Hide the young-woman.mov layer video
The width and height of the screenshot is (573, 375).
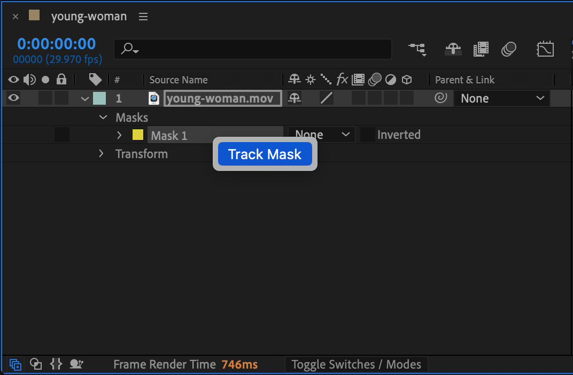[14, 98]
